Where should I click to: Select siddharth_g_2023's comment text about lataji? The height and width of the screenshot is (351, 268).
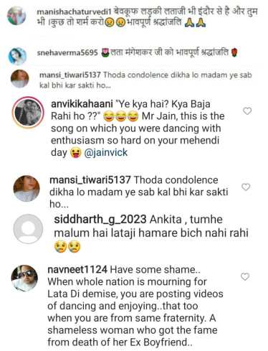click(151, 233)
